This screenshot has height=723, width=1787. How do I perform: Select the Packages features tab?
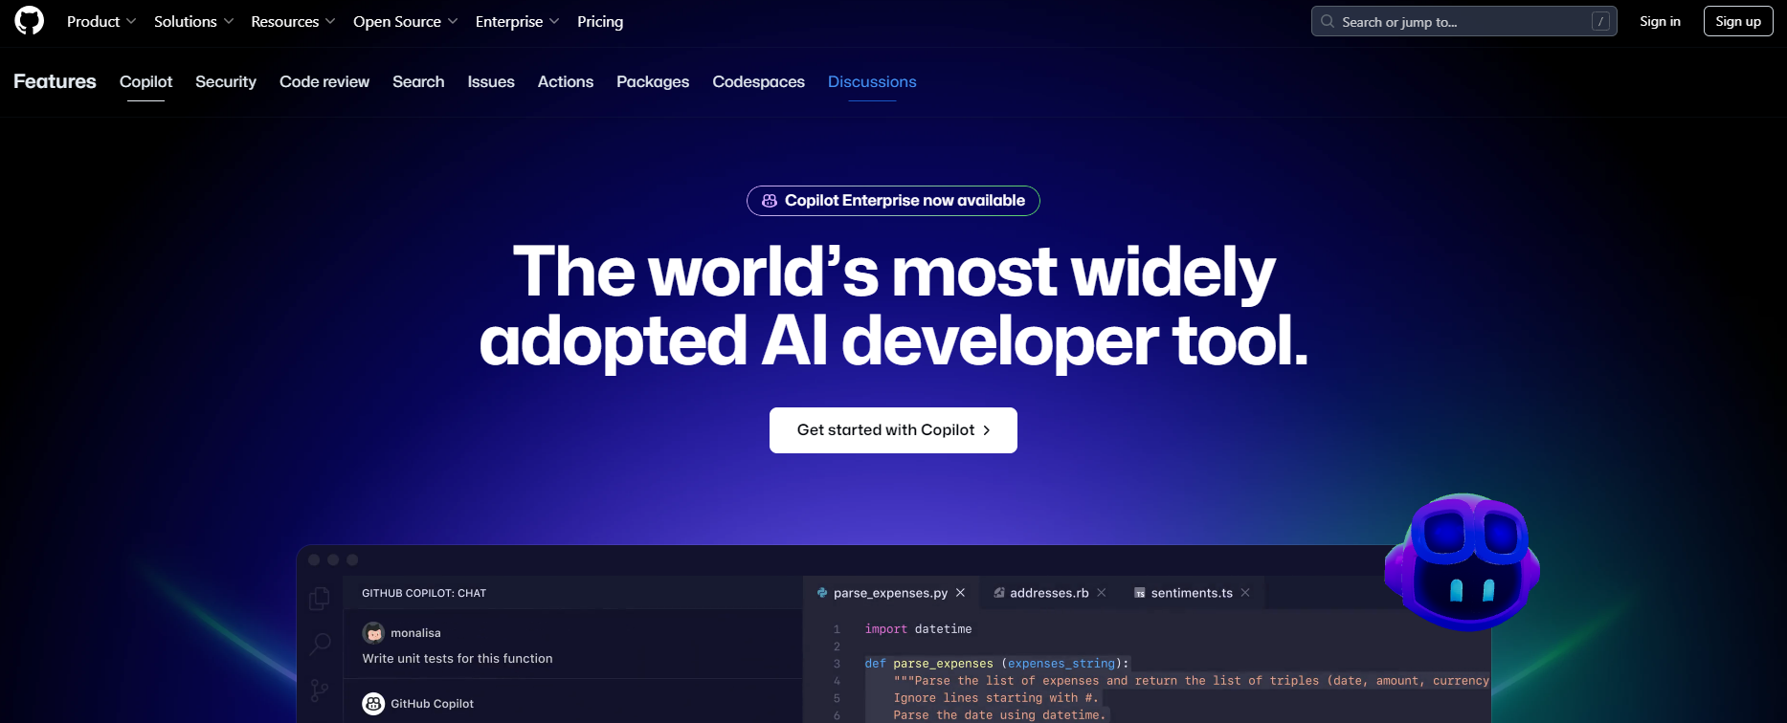click(x=653, y=82)
